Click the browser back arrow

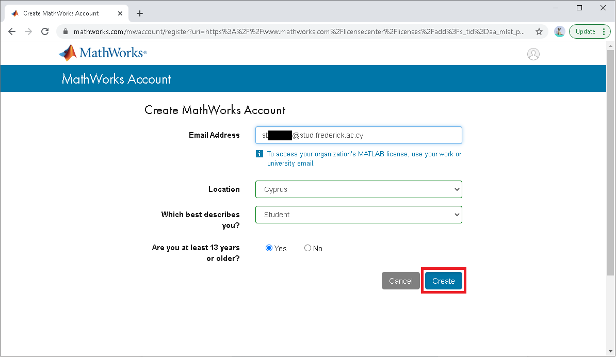[12, 31]
